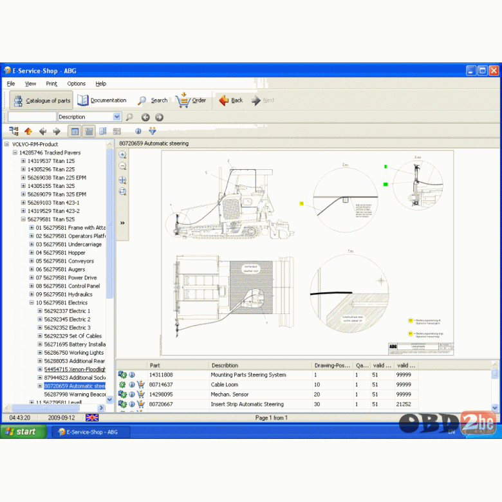Collapse 14285746 Tracked Pavers node
Screen dimensions: 502x502
tap(15, 153)
